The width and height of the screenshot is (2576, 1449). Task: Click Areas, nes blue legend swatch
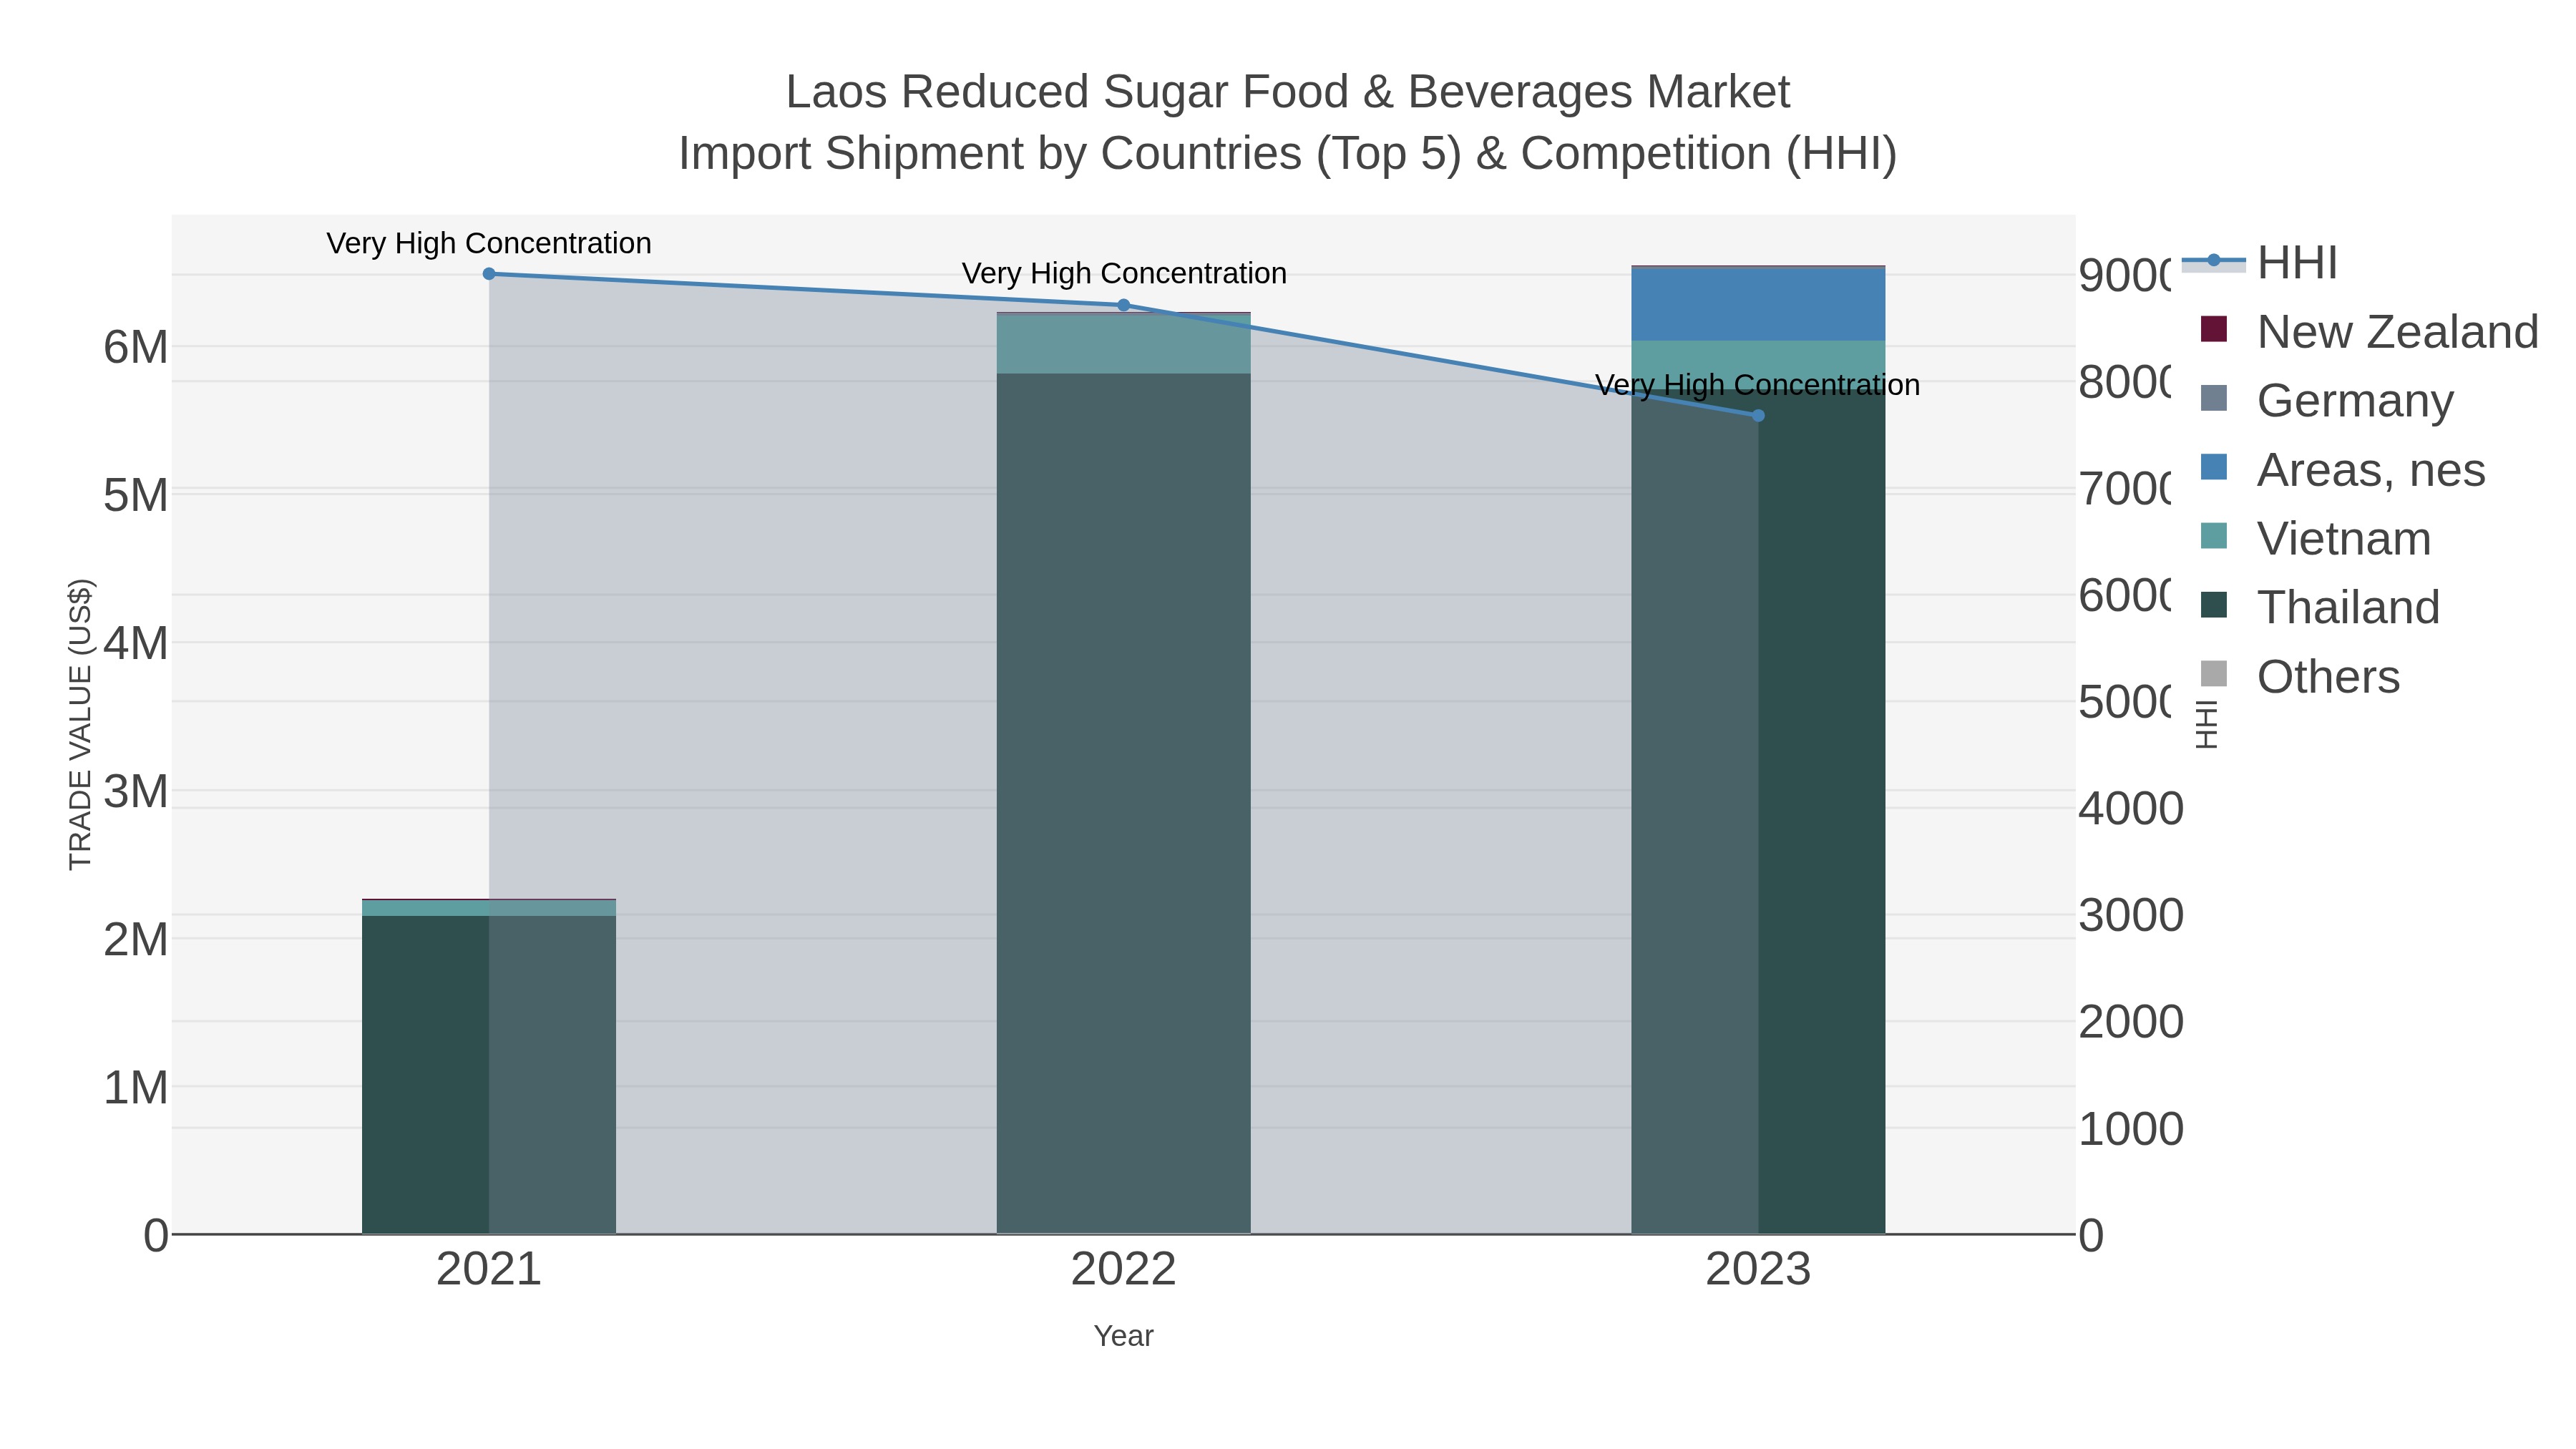[x=2214, y=467]
